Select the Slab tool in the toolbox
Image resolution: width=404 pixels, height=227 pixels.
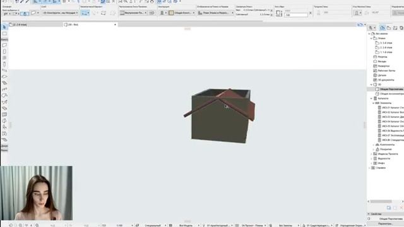click(x=4, y=77)
